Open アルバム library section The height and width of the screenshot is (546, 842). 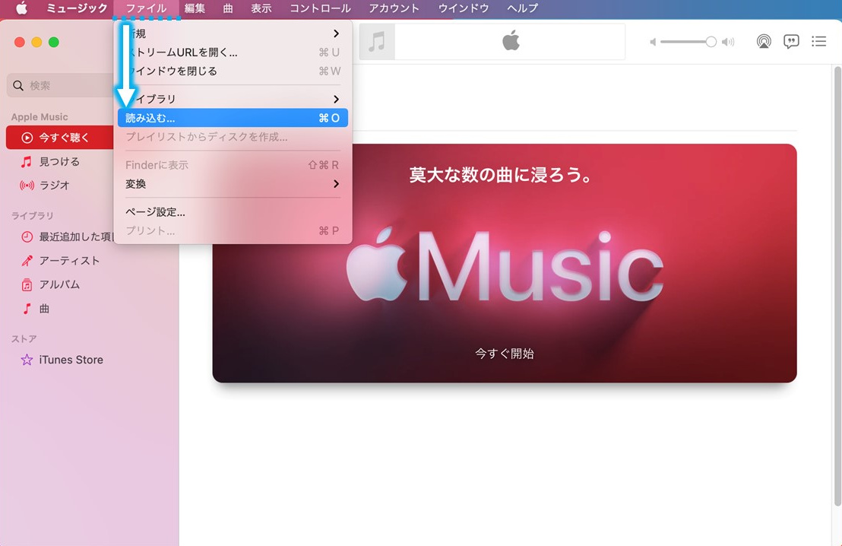tap(59, 284)
